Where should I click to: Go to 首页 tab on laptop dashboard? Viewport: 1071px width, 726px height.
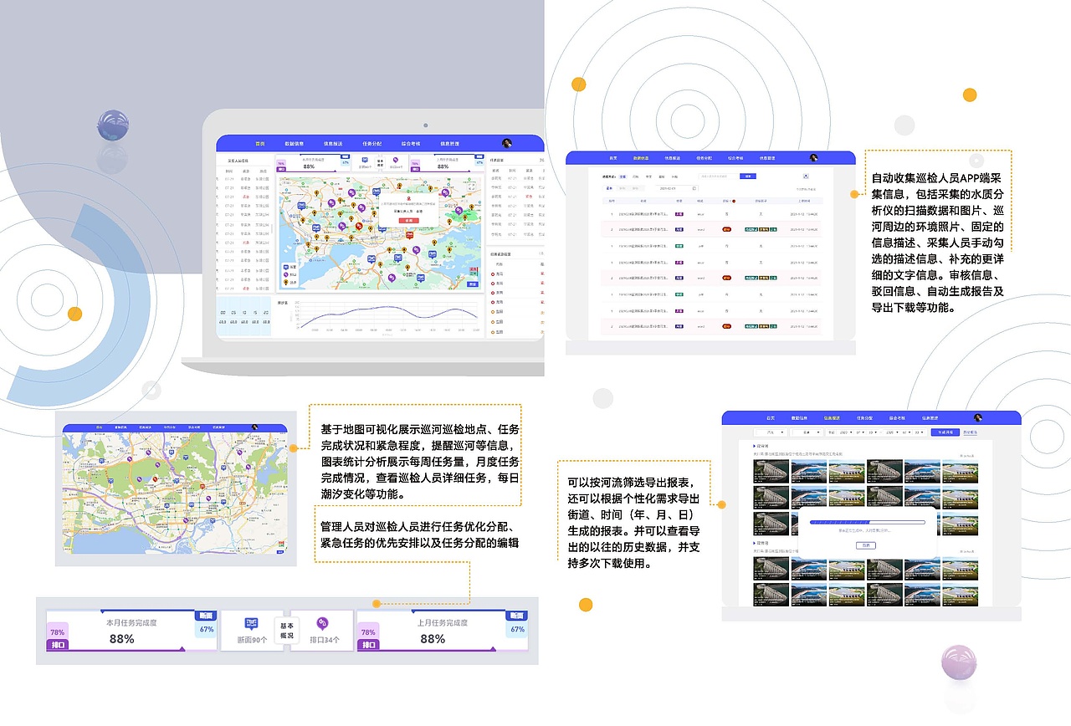(259, 144)
